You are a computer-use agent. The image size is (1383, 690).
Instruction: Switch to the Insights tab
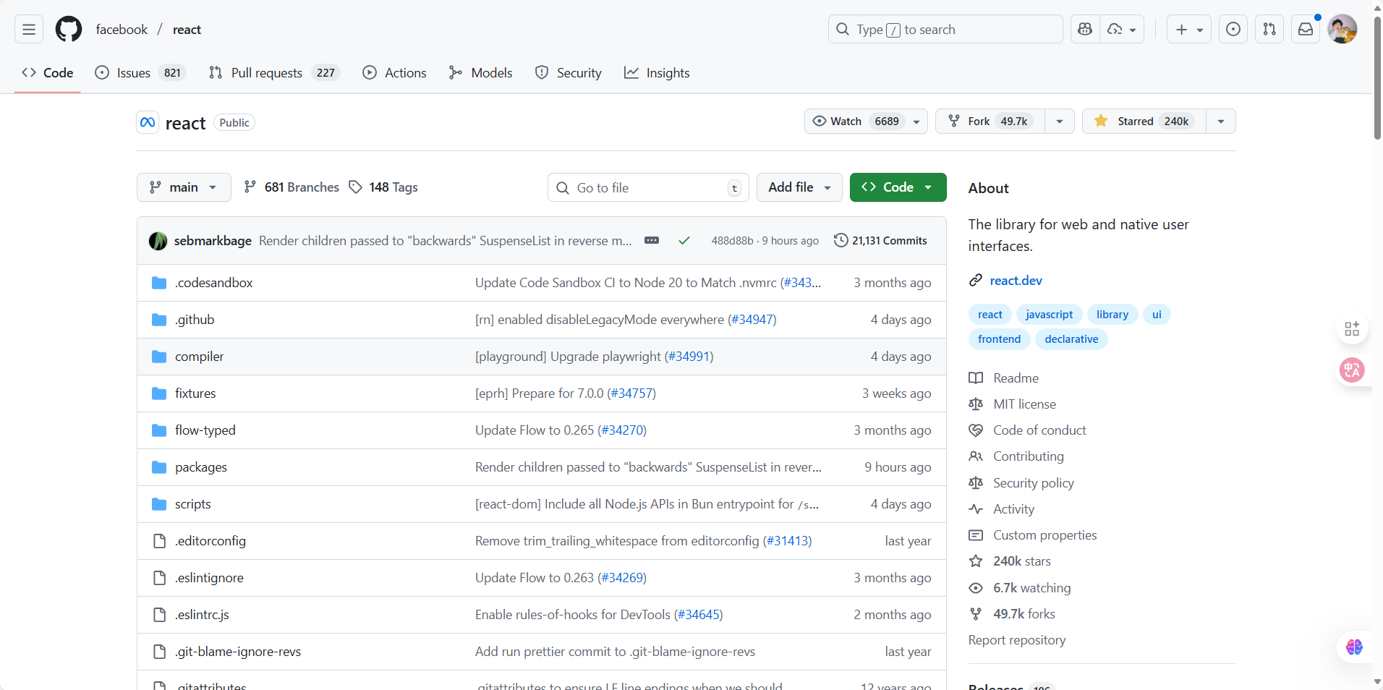click(x=657, y=73)
